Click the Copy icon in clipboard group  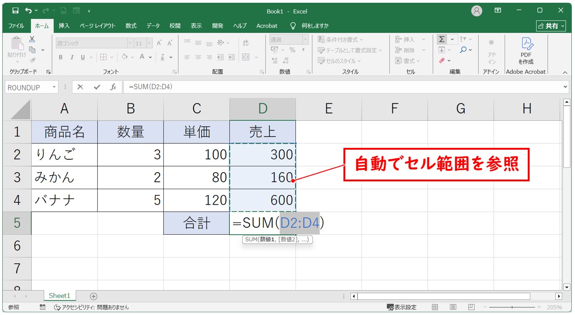32,50
